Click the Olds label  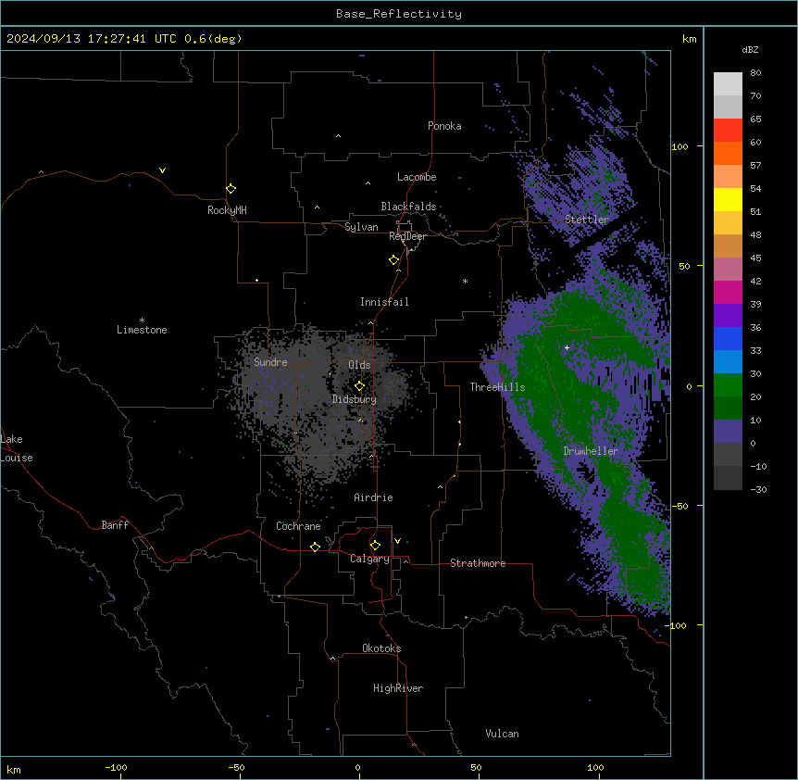359,365
